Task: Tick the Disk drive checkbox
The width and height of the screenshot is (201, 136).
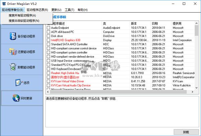Action: (x=49, y=36)
